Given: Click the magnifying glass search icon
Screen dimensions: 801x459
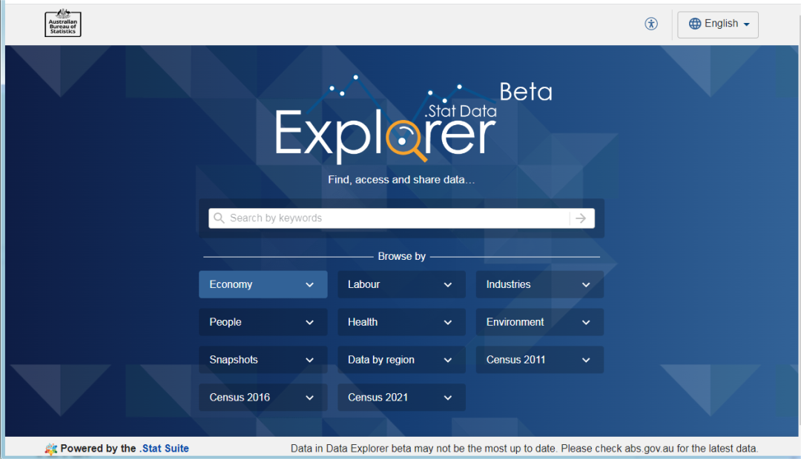Looking at the screenshot, I should (x=219, y=218).
